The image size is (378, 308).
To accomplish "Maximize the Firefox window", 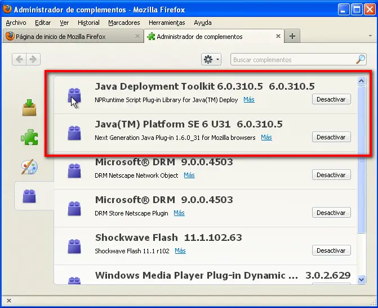I will pyautogui.click(x=357, y=10).
